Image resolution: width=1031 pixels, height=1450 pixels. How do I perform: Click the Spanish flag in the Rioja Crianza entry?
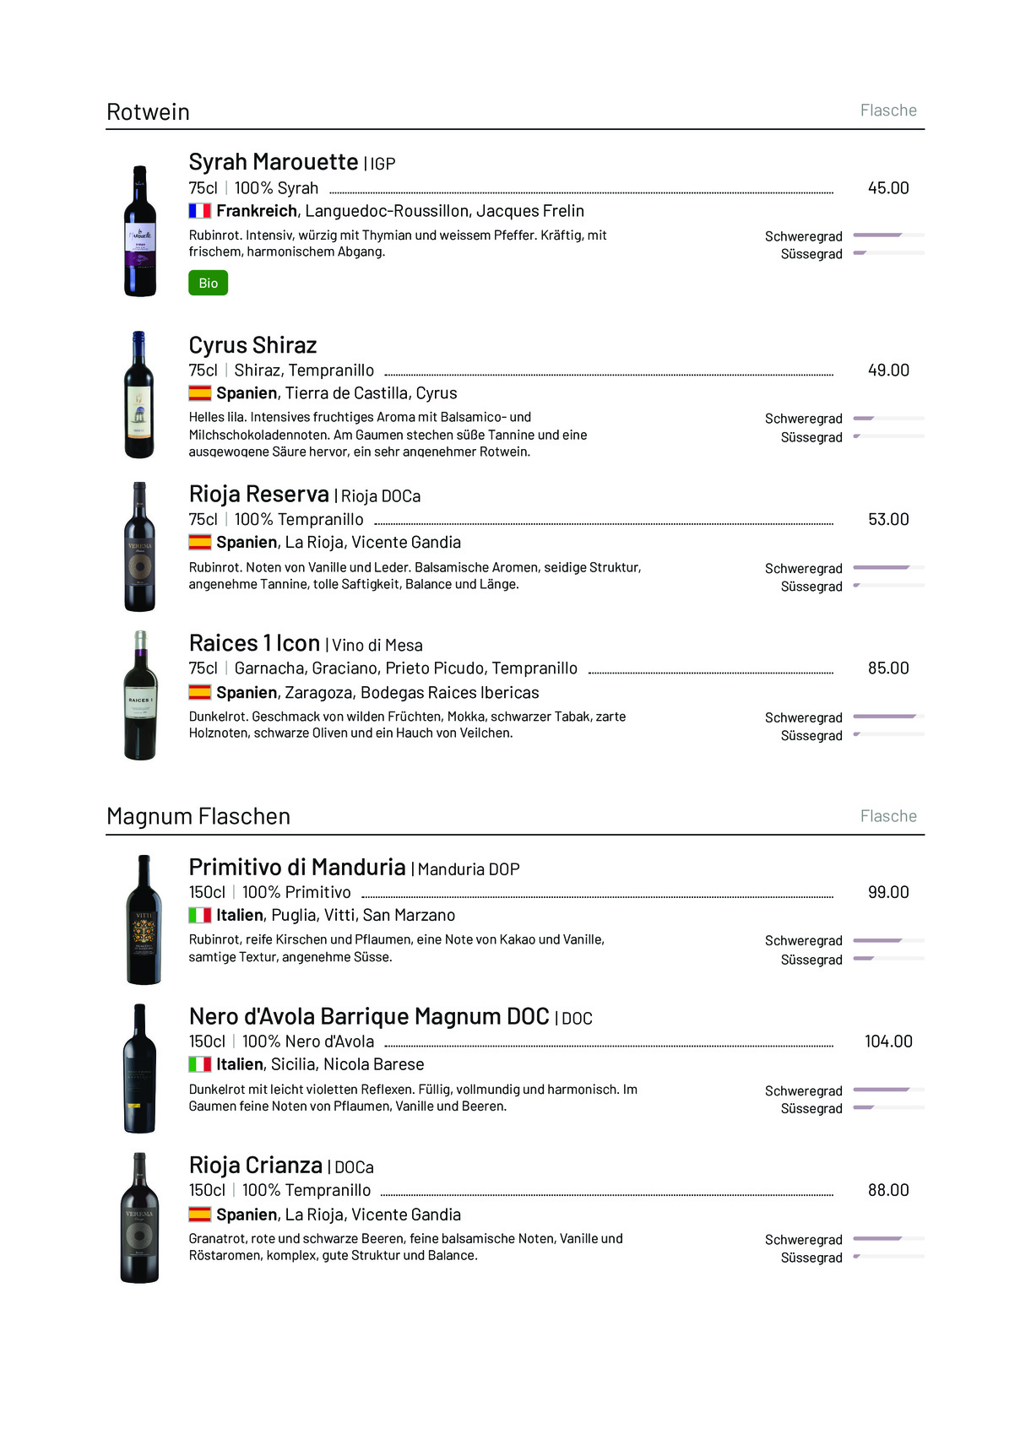tap(199, 1215)
